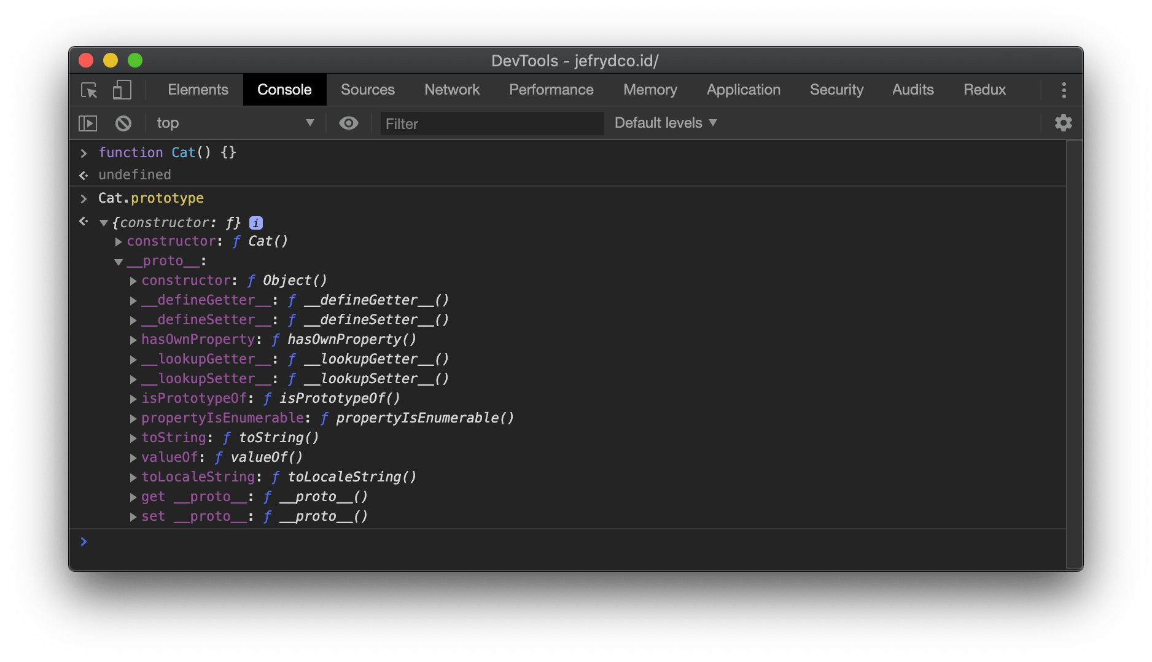
Task: Switch to the Security tab
Action: click(836, 90)
